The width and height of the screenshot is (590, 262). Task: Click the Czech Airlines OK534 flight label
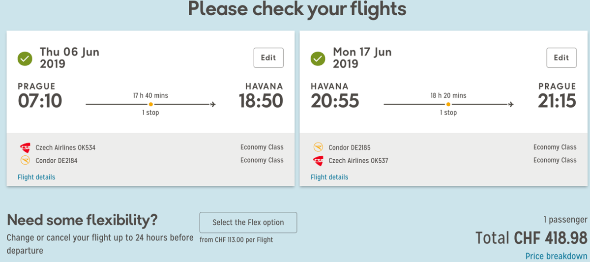(x=65, y=147)
